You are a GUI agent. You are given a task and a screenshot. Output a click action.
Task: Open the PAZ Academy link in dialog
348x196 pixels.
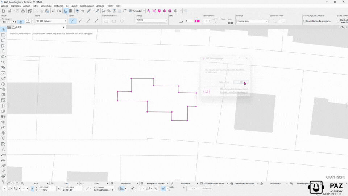pos(234,89)
